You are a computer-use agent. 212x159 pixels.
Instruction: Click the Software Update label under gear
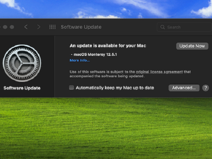tap(22, 88)
